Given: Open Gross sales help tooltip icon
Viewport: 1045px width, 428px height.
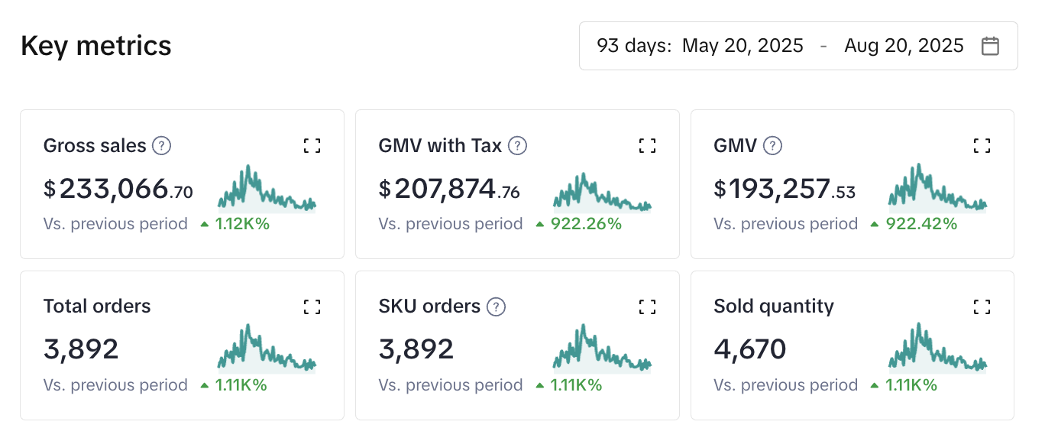Looking at the screenshot, I should [x=161, y=145].
